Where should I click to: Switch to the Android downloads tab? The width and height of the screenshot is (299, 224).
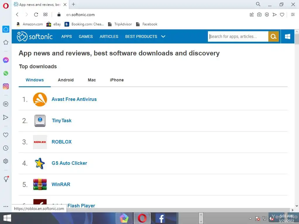[66, 80]
